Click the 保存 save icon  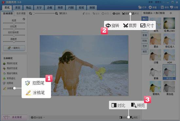162,7
